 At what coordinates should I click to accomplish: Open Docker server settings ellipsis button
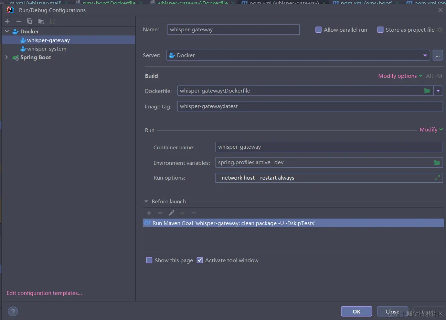tap(438, 55)
